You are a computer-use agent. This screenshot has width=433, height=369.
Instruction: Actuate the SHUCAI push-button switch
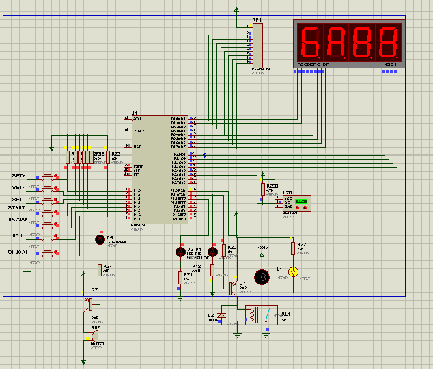click(x=48, y=252)
